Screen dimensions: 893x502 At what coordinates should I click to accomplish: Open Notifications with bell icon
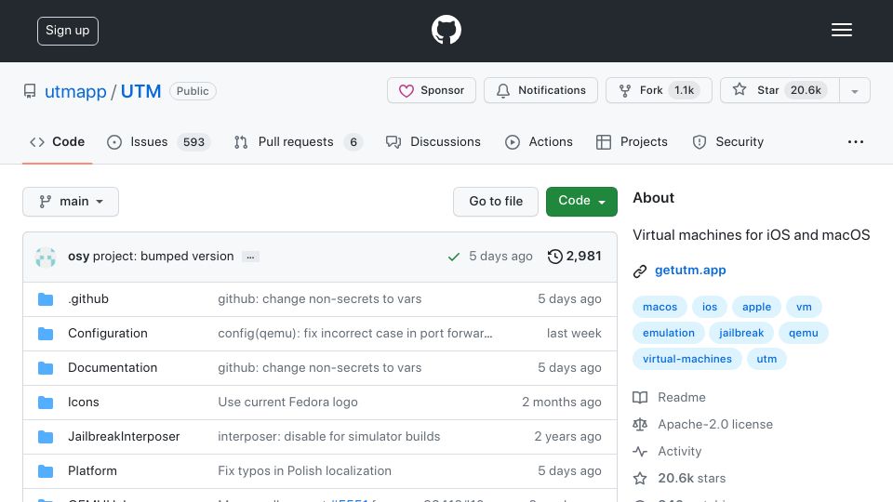pos(540,90)
